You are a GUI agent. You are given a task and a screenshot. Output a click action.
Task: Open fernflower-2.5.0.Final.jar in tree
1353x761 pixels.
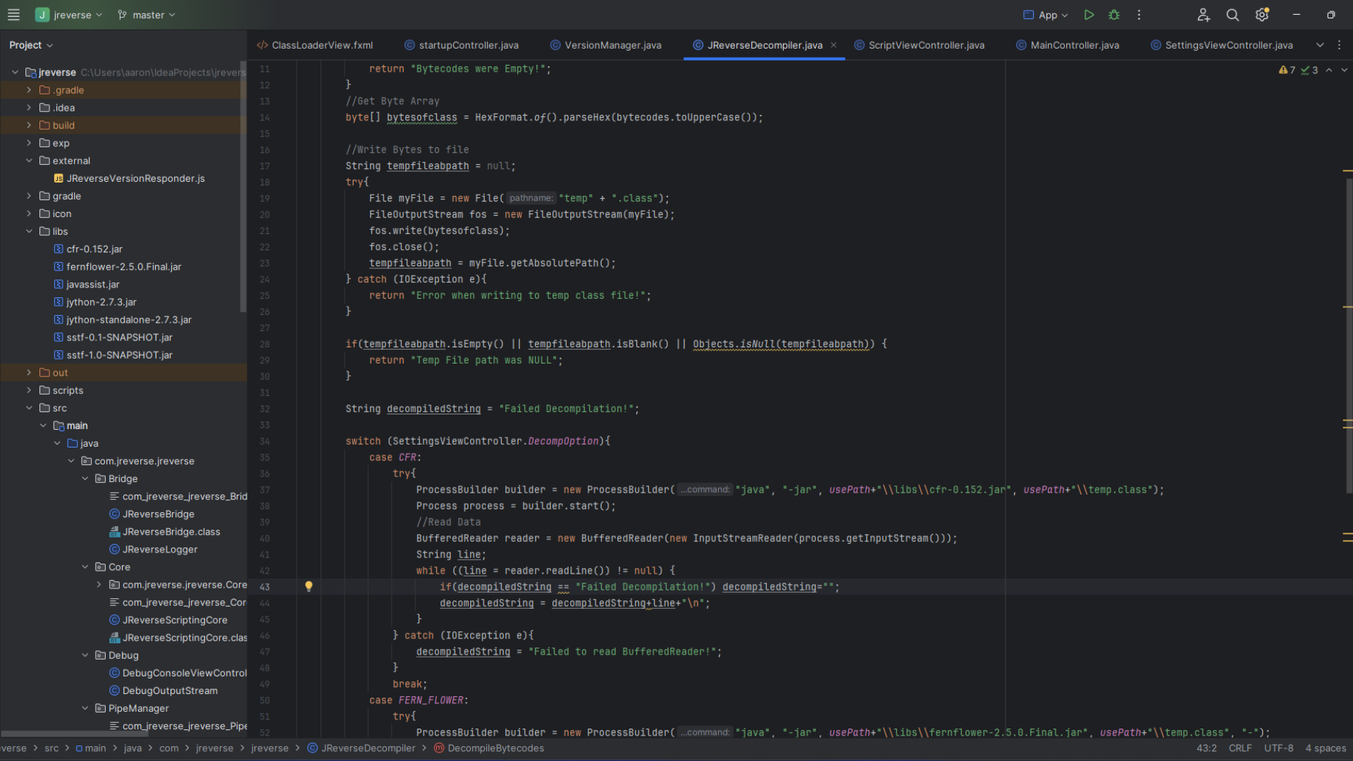coord(123,267)
